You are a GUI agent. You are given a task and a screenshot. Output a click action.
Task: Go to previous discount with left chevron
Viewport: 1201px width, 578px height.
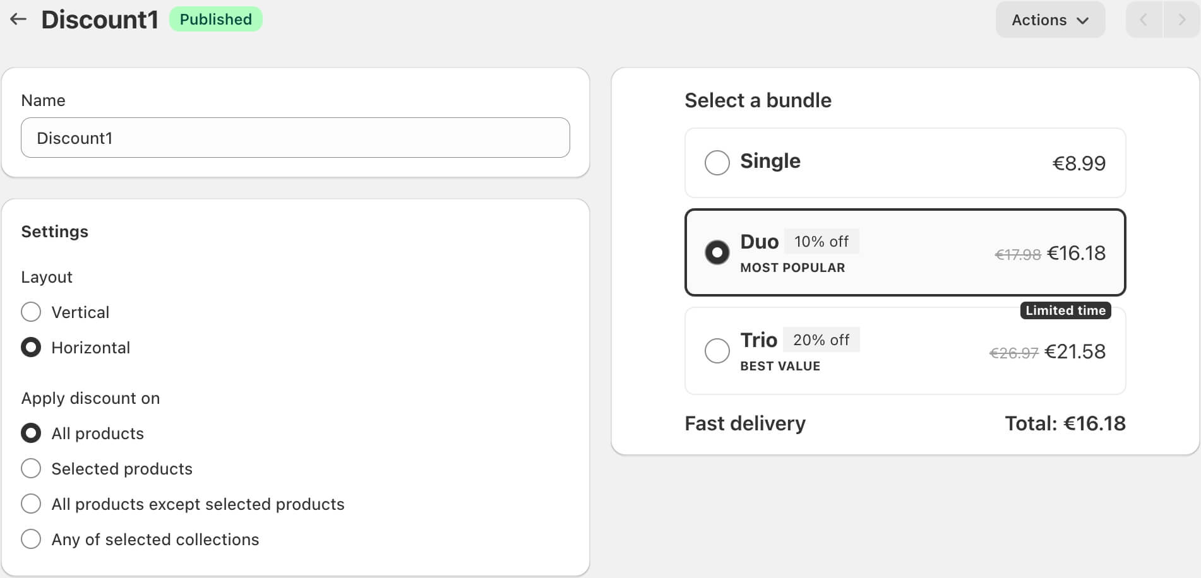click(1144, 20)
